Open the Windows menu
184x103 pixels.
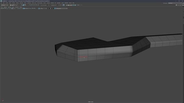21,3
